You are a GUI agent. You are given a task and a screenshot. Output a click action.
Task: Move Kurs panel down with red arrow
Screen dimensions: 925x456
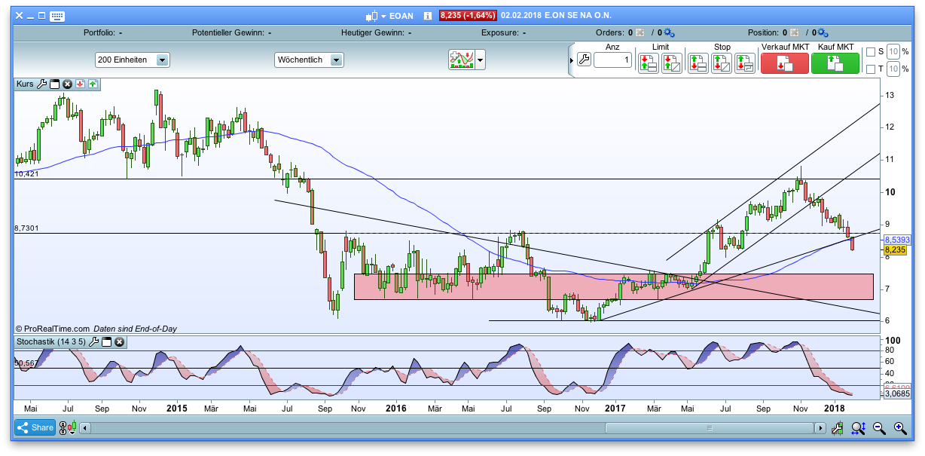pos(80,84)
